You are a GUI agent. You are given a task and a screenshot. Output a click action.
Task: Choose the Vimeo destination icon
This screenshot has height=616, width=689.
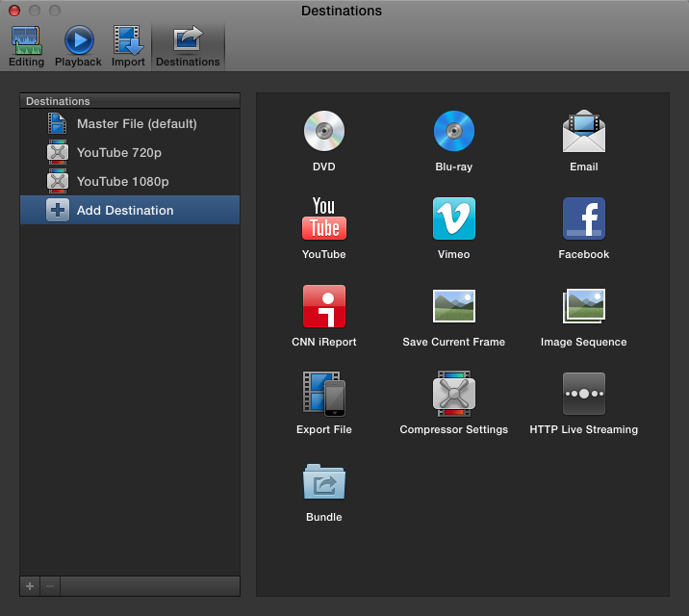(x=454, y=218)
